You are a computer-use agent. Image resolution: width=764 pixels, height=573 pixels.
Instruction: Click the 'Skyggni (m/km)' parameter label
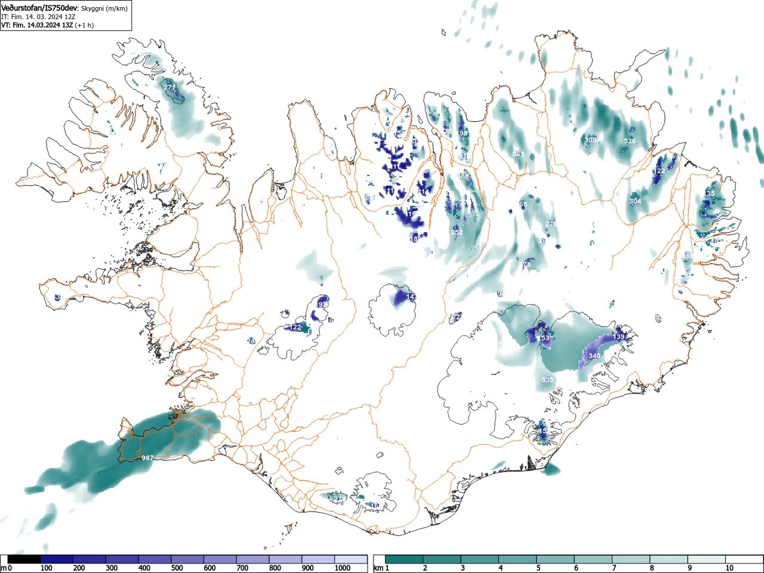[104, 8]
